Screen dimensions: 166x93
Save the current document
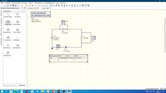pyautogui.click(x=10, y=5)
